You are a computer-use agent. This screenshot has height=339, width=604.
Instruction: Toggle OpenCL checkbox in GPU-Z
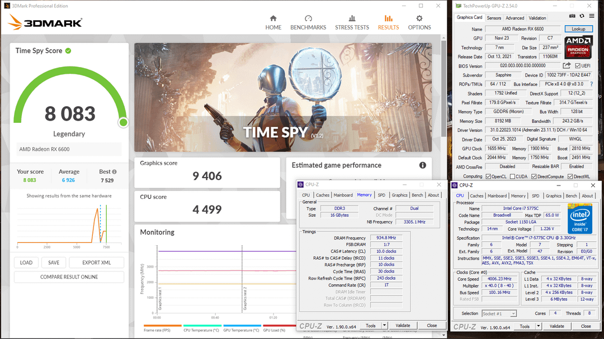(x=488, y=176)
